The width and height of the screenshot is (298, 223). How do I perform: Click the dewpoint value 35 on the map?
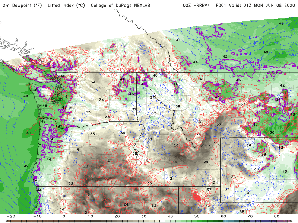point(88,112)
